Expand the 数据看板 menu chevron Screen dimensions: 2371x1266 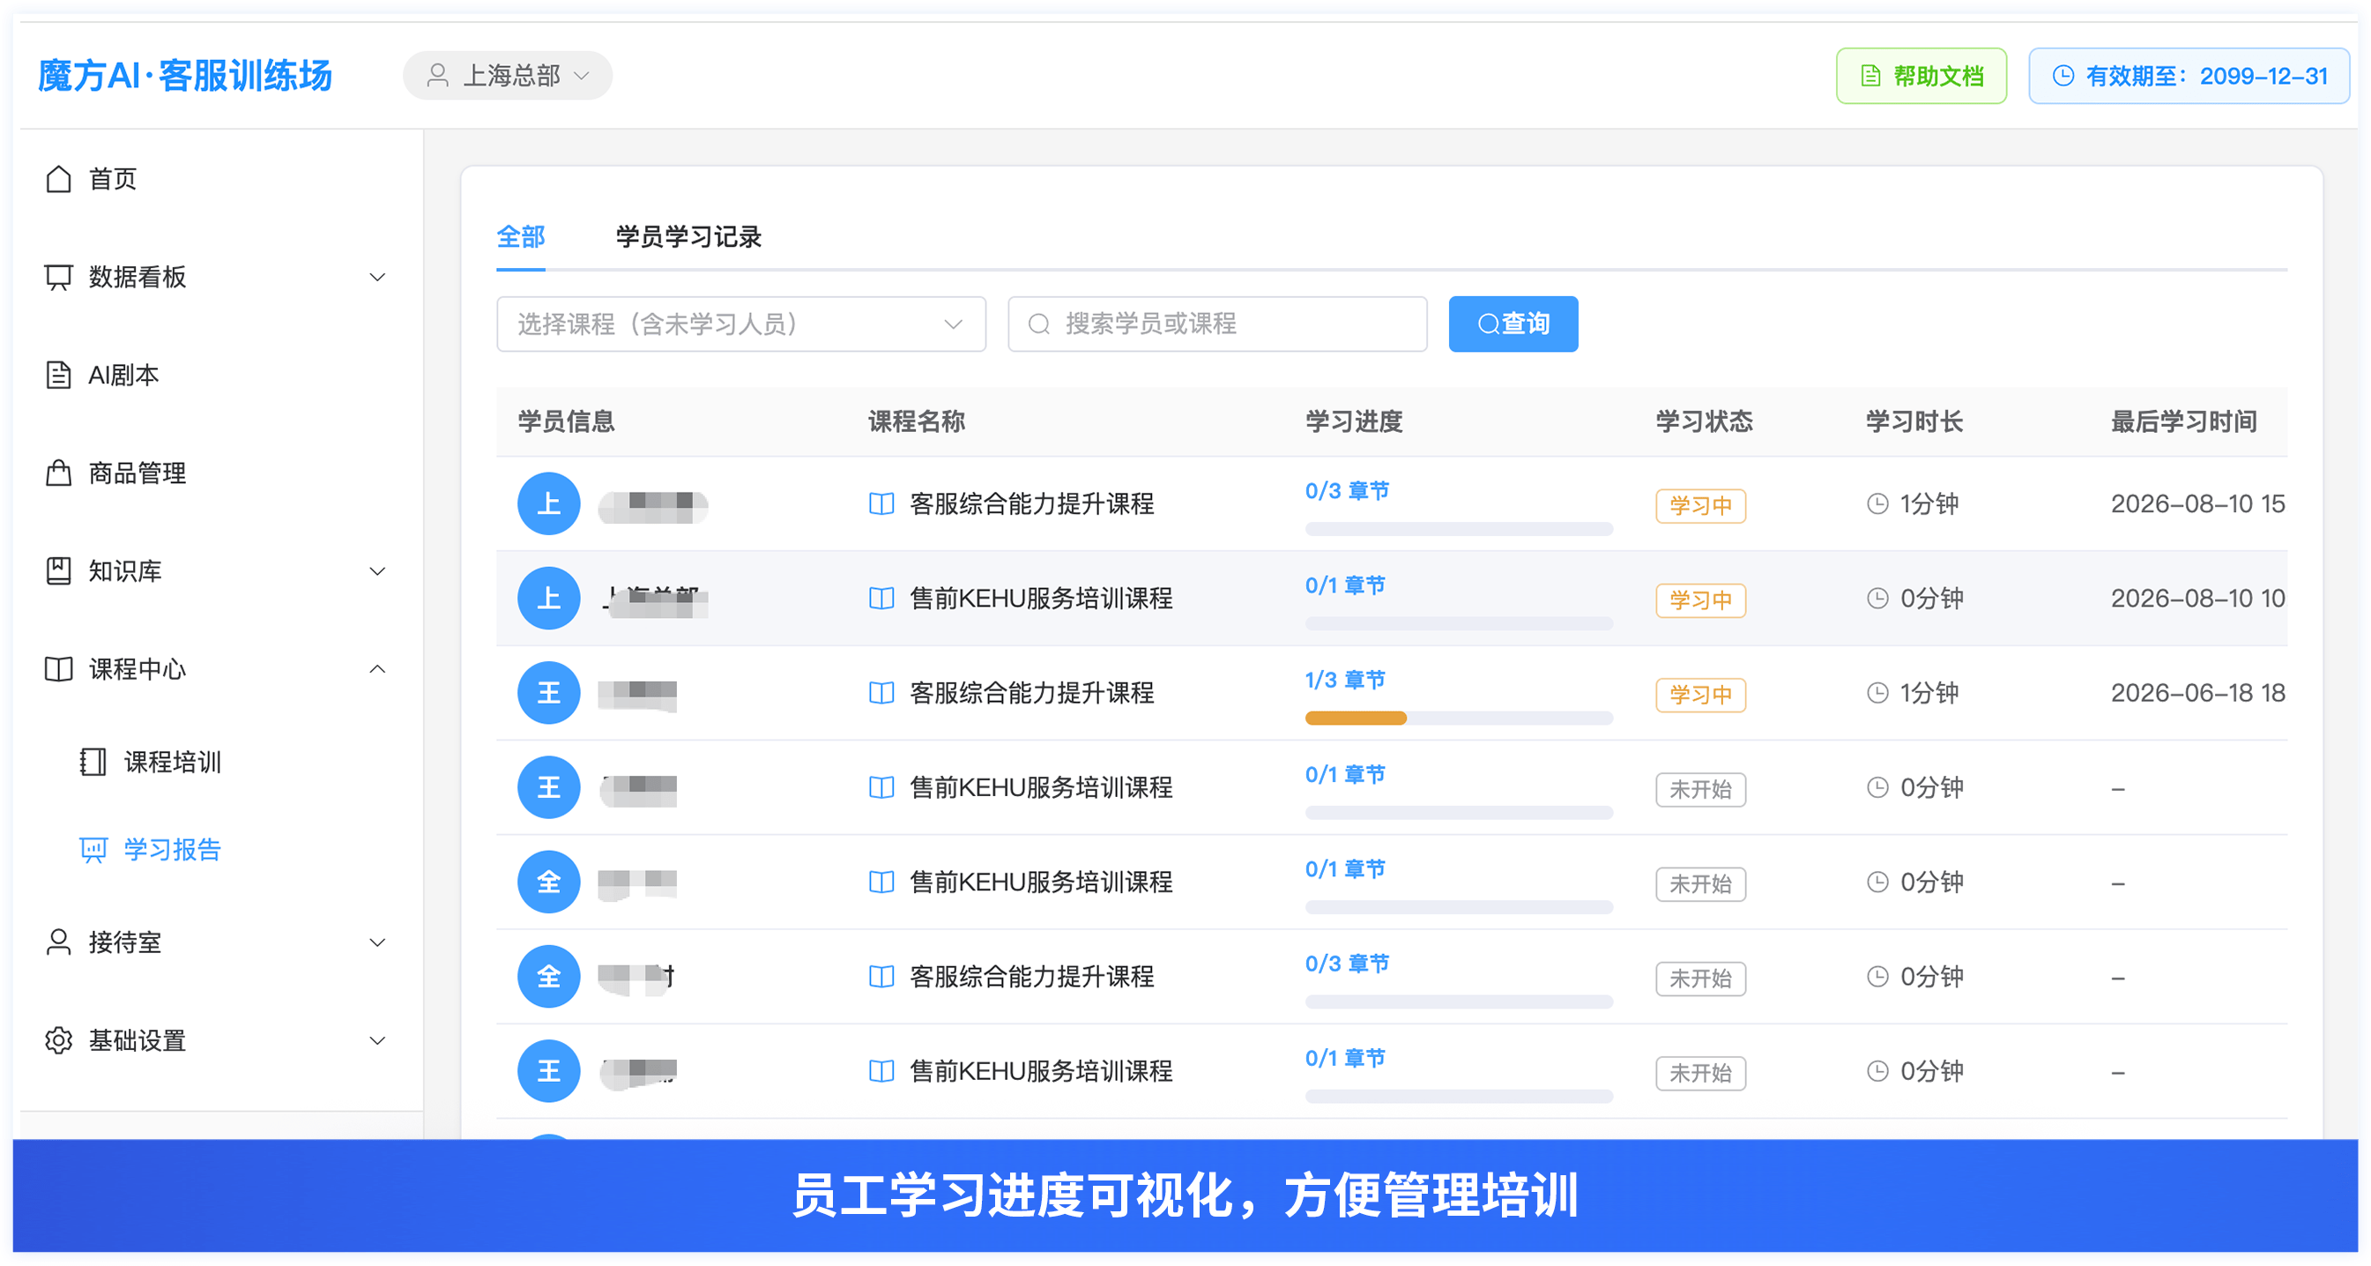[377, 277]
